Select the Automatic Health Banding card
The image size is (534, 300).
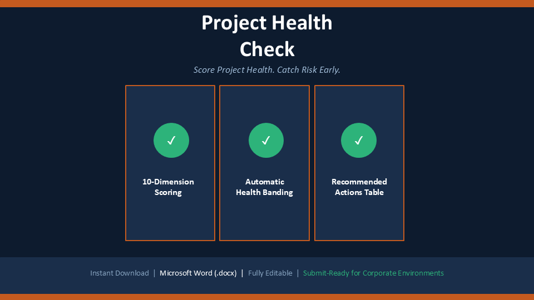(x=265, y=163)
